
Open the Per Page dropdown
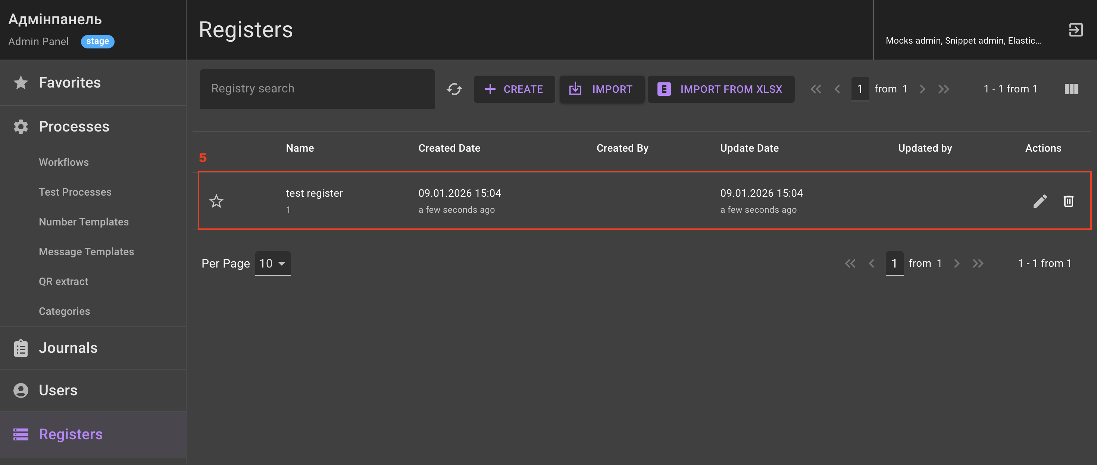272,263
